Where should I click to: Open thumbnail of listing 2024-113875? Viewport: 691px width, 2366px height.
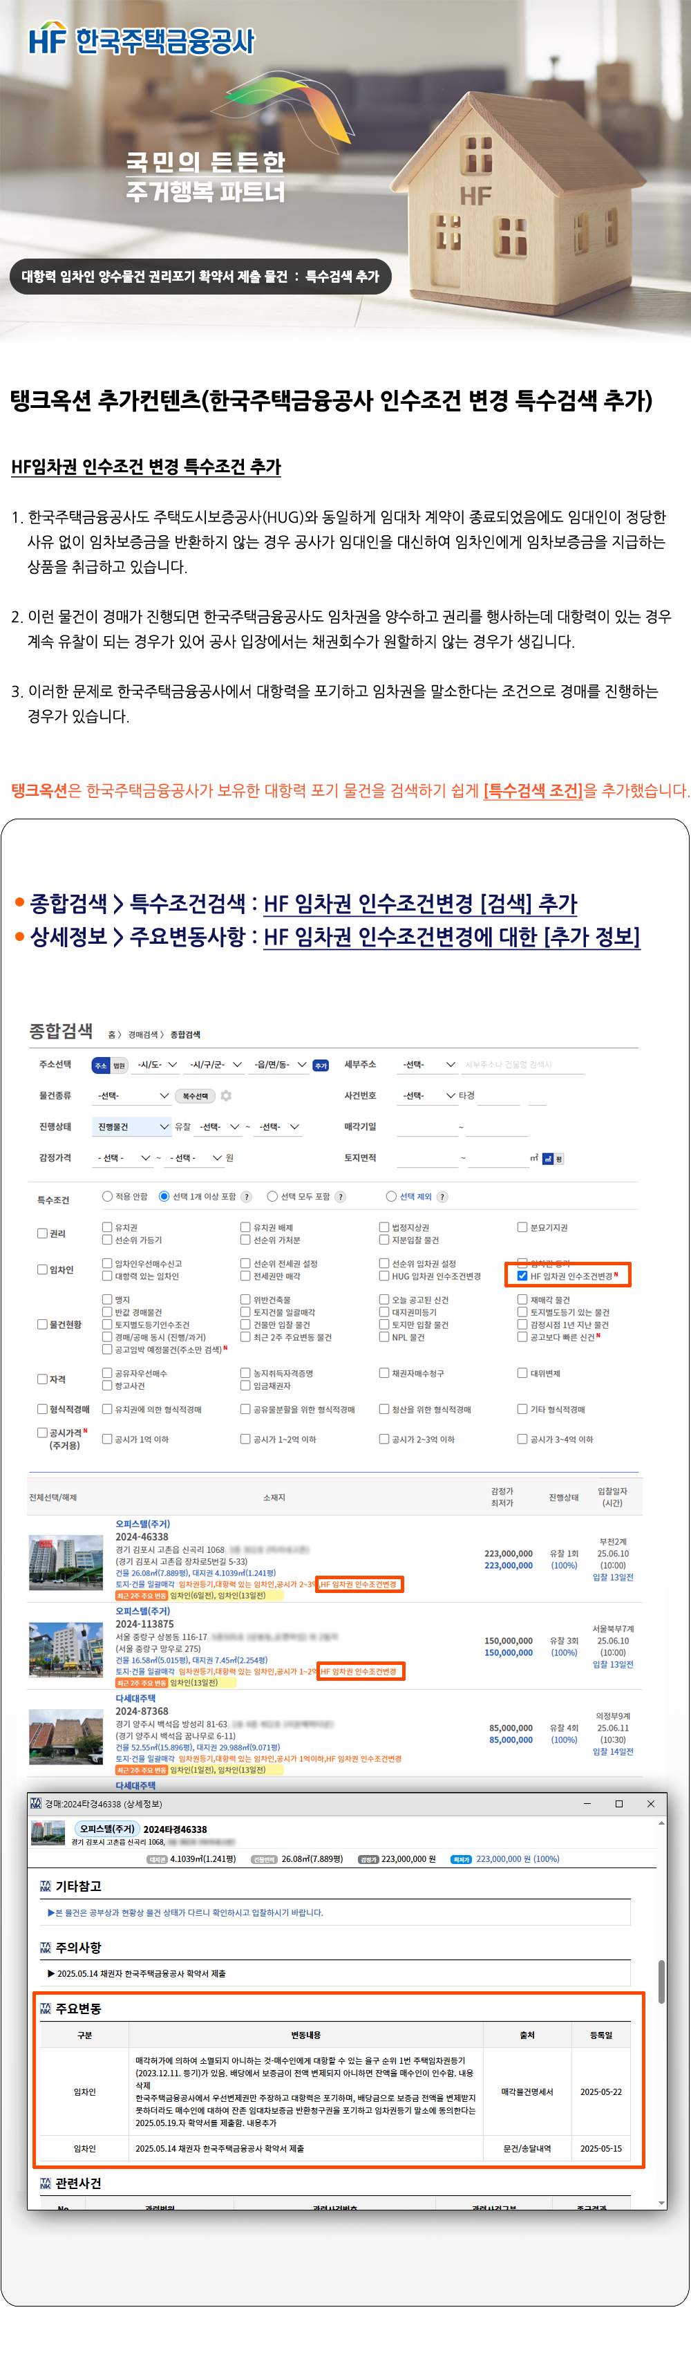pos(66,1649)
